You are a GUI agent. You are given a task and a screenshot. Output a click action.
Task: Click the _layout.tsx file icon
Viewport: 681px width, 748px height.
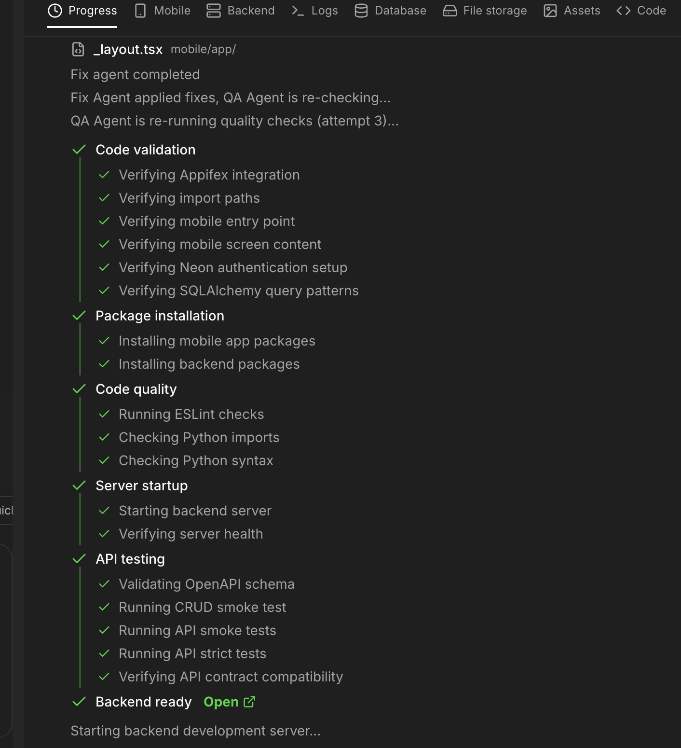click(x=78, y=49)
